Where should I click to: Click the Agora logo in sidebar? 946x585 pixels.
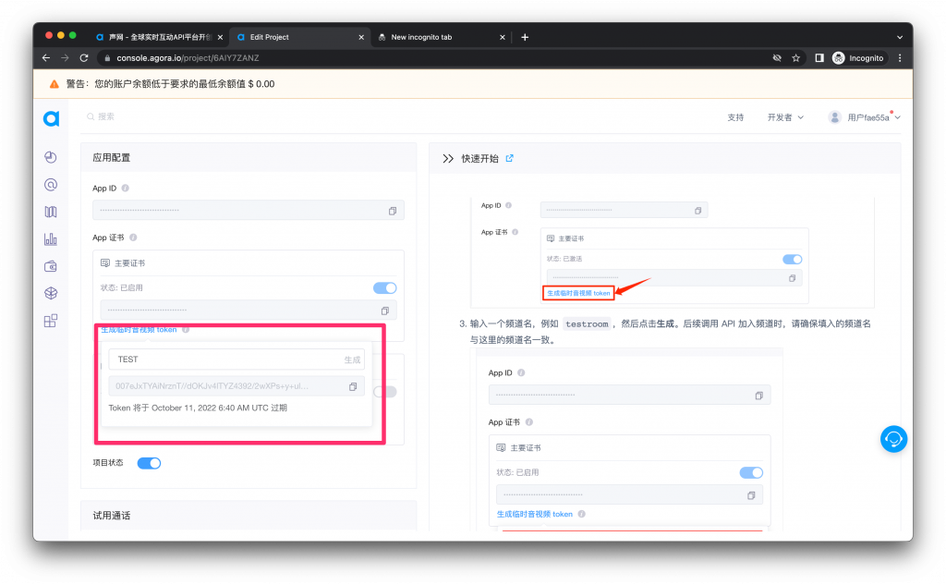(52, 118)
